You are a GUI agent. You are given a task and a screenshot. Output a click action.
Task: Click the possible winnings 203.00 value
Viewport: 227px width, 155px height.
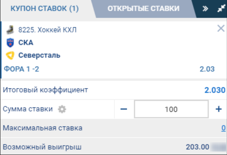[x=198, y=147]
